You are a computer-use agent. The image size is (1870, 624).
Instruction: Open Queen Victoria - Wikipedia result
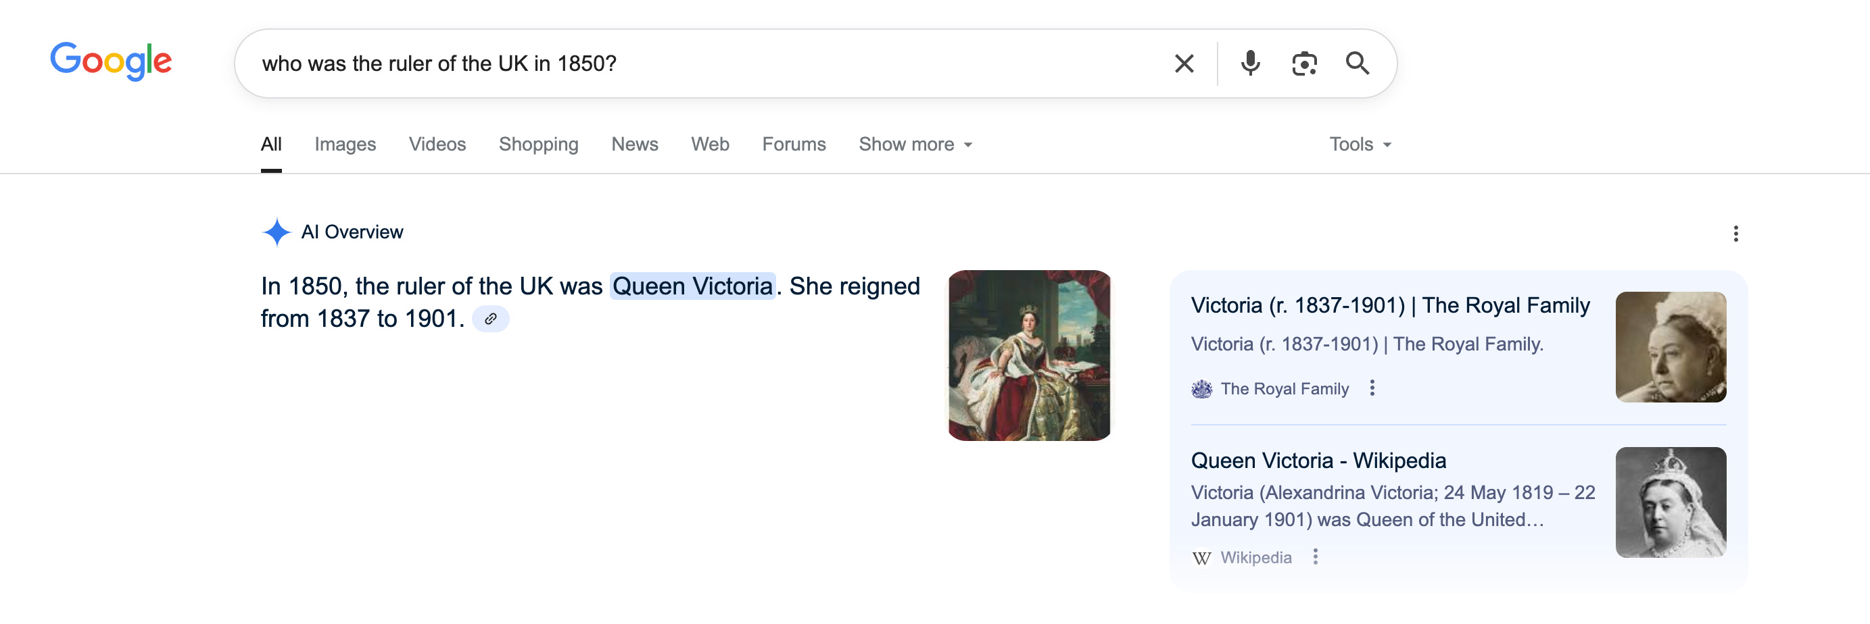tap(1318, 460)
